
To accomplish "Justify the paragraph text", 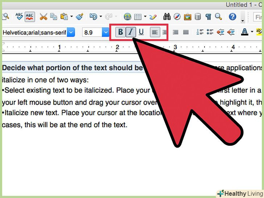I will click(186, 32).
